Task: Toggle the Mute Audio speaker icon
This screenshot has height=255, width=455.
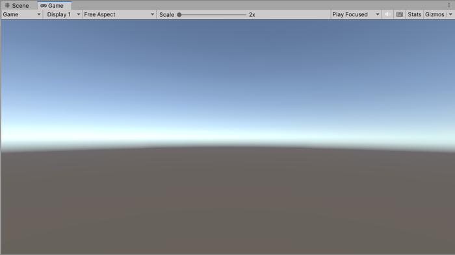Action: [x=387, y=14]
